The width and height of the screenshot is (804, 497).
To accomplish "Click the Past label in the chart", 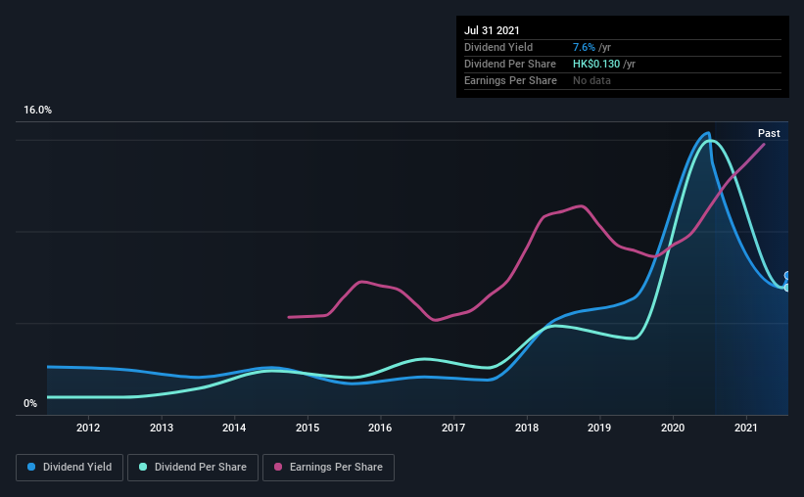I will (769, 133).
